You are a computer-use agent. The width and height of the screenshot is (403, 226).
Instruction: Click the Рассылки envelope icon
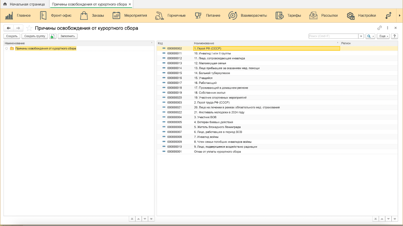coord(313,15)
